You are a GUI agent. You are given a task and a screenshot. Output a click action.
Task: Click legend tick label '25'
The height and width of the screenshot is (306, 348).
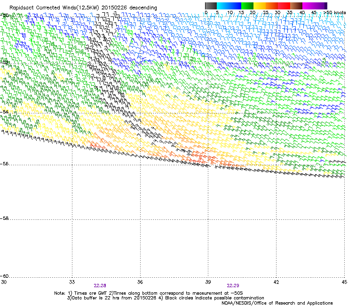click(x=265, y=12)
